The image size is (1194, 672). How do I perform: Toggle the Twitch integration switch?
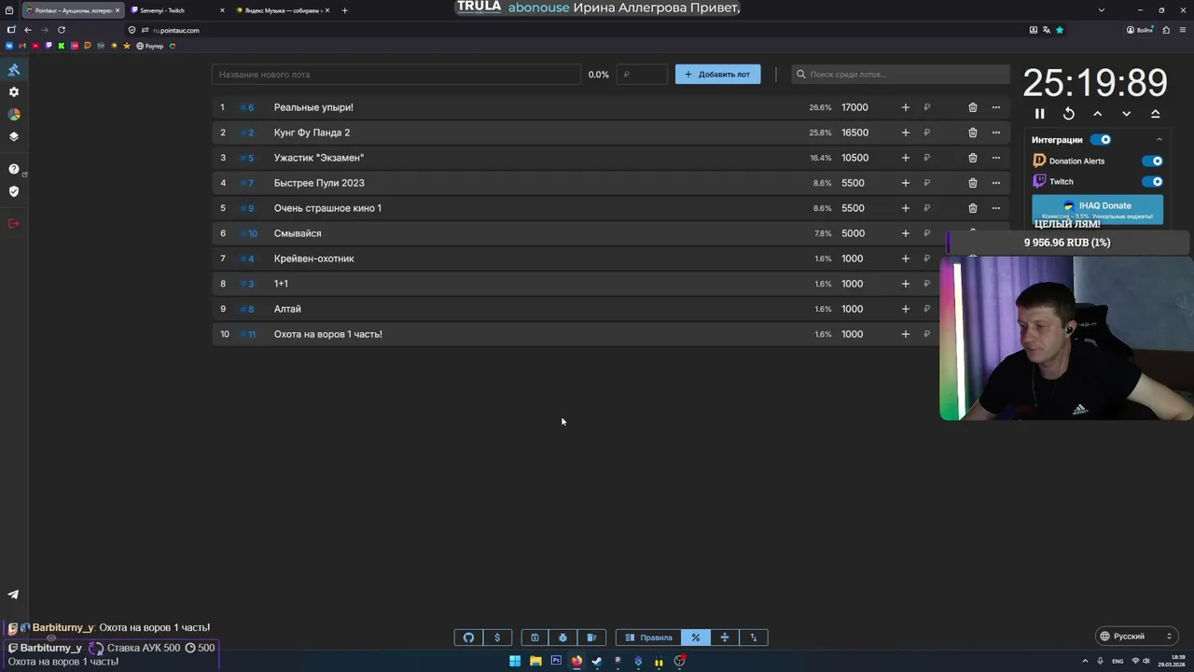(x=1153, y=182)
